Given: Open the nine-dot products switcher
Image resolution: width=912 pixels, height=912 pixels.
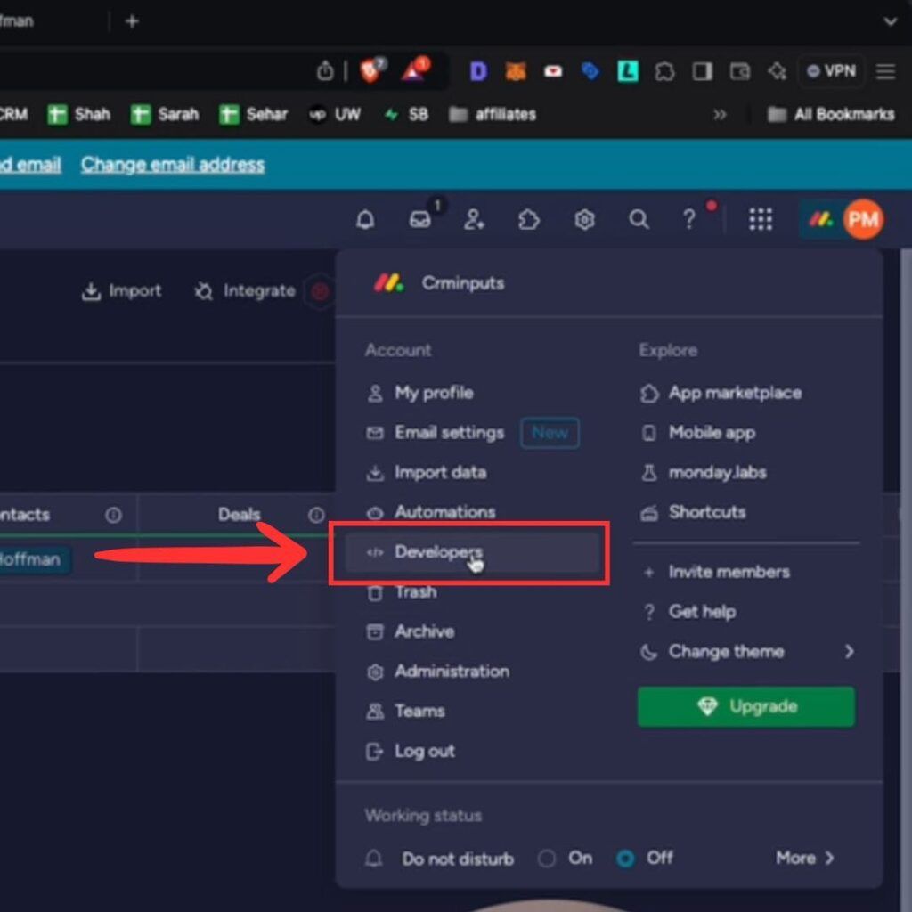Looking at the screenshot, I should (761, 220).
